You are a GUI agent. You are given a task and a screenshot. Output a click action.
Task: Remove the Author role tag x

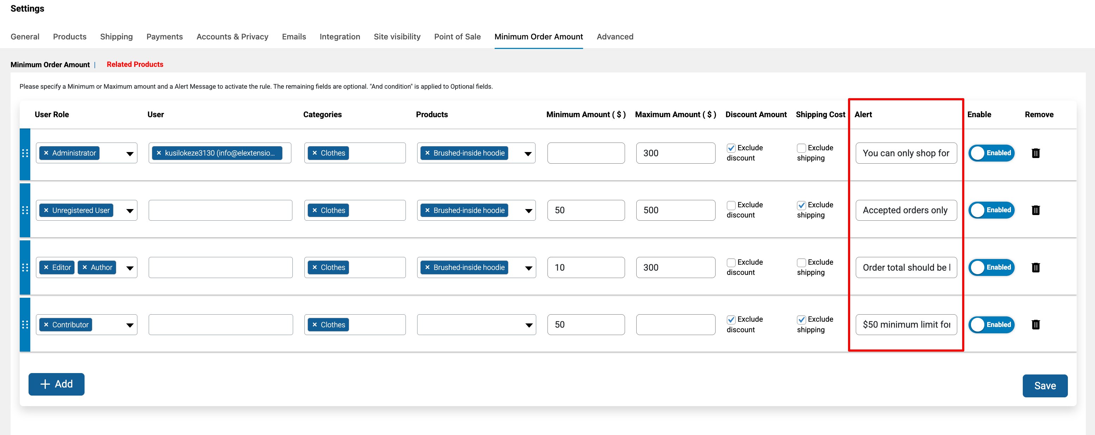click(x=85, y=267)
